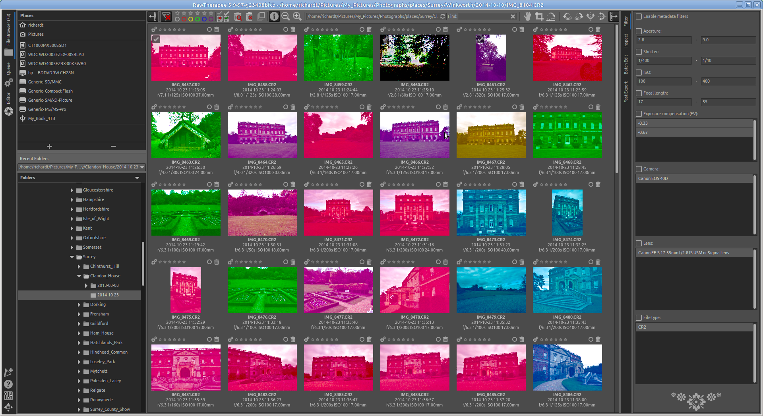The image size is (763, 416).
Task: Enable the metadata filters checkbox
Action: click(639, 16)
